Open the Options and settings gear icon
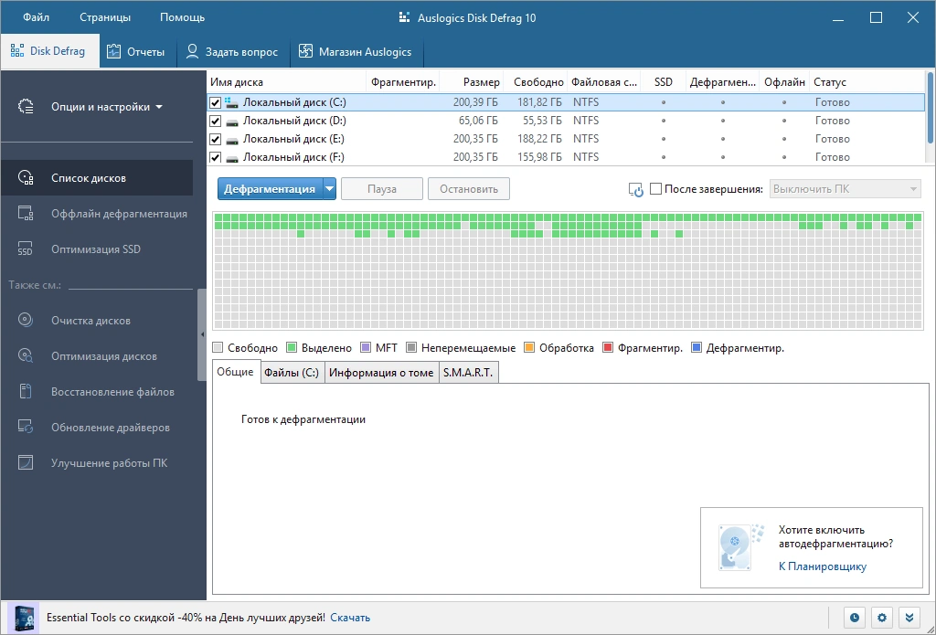This screenshot has height=635, width=936. (26, 107)
